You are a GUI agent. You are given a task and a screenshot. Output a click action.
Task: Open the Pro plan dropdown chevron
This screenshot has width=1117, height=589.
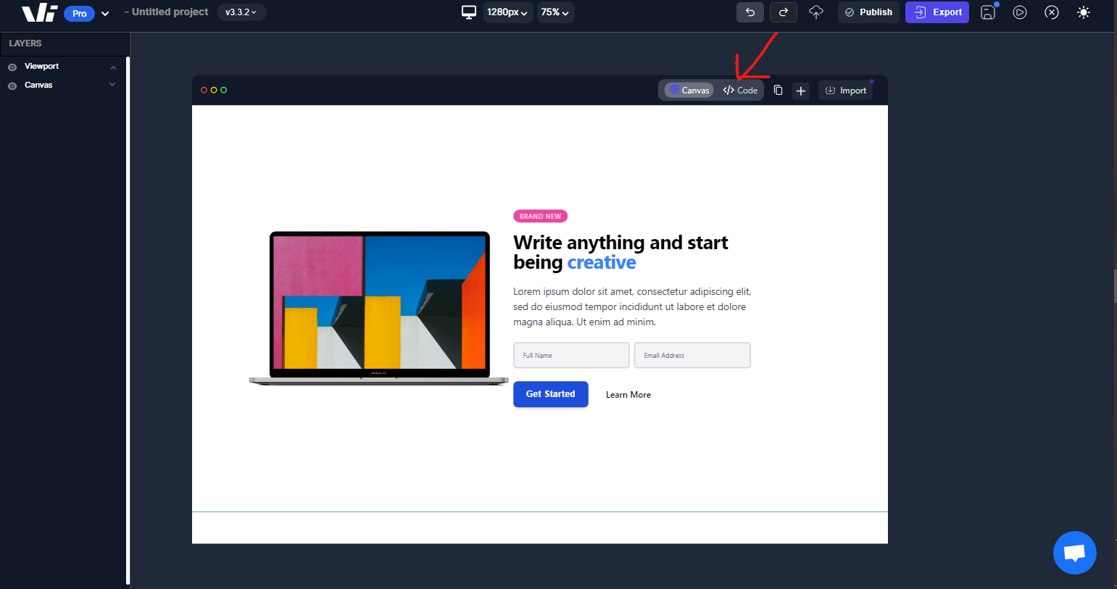105,13
